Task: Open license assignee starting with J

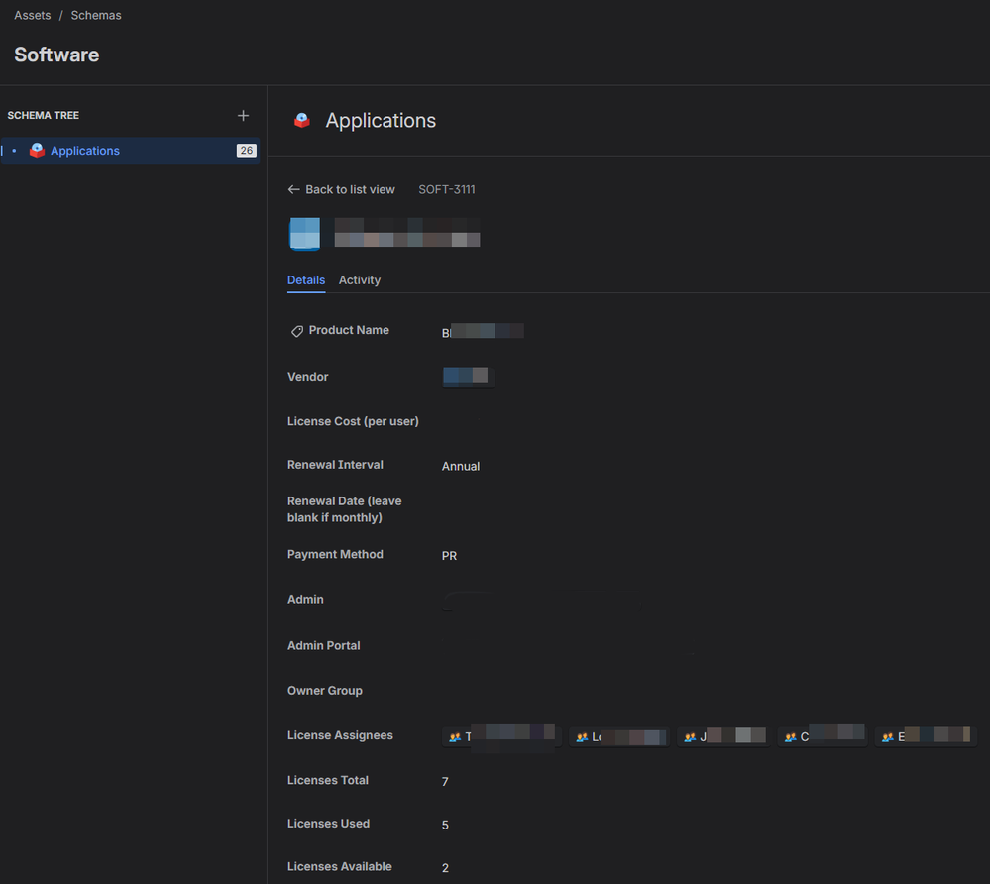Action: [x=724, y=736]
